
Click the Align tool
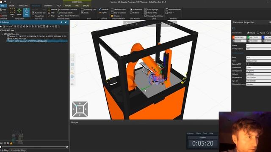(x=51, y=16)
